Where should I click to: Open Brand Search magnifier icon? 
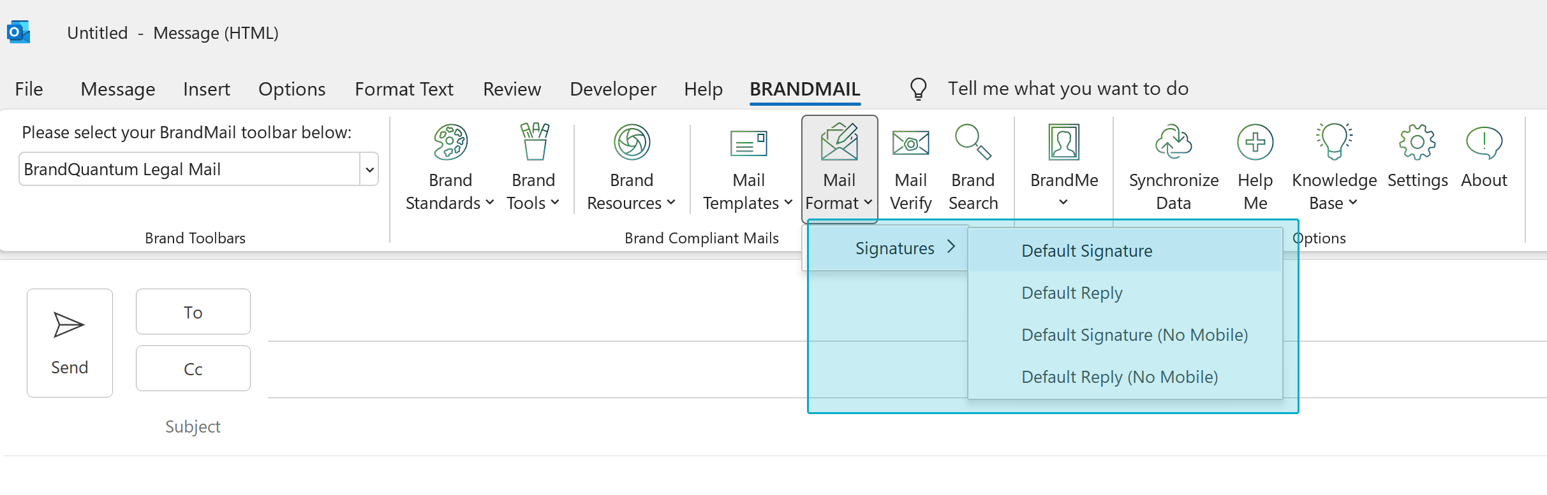[x=973, y=141]
